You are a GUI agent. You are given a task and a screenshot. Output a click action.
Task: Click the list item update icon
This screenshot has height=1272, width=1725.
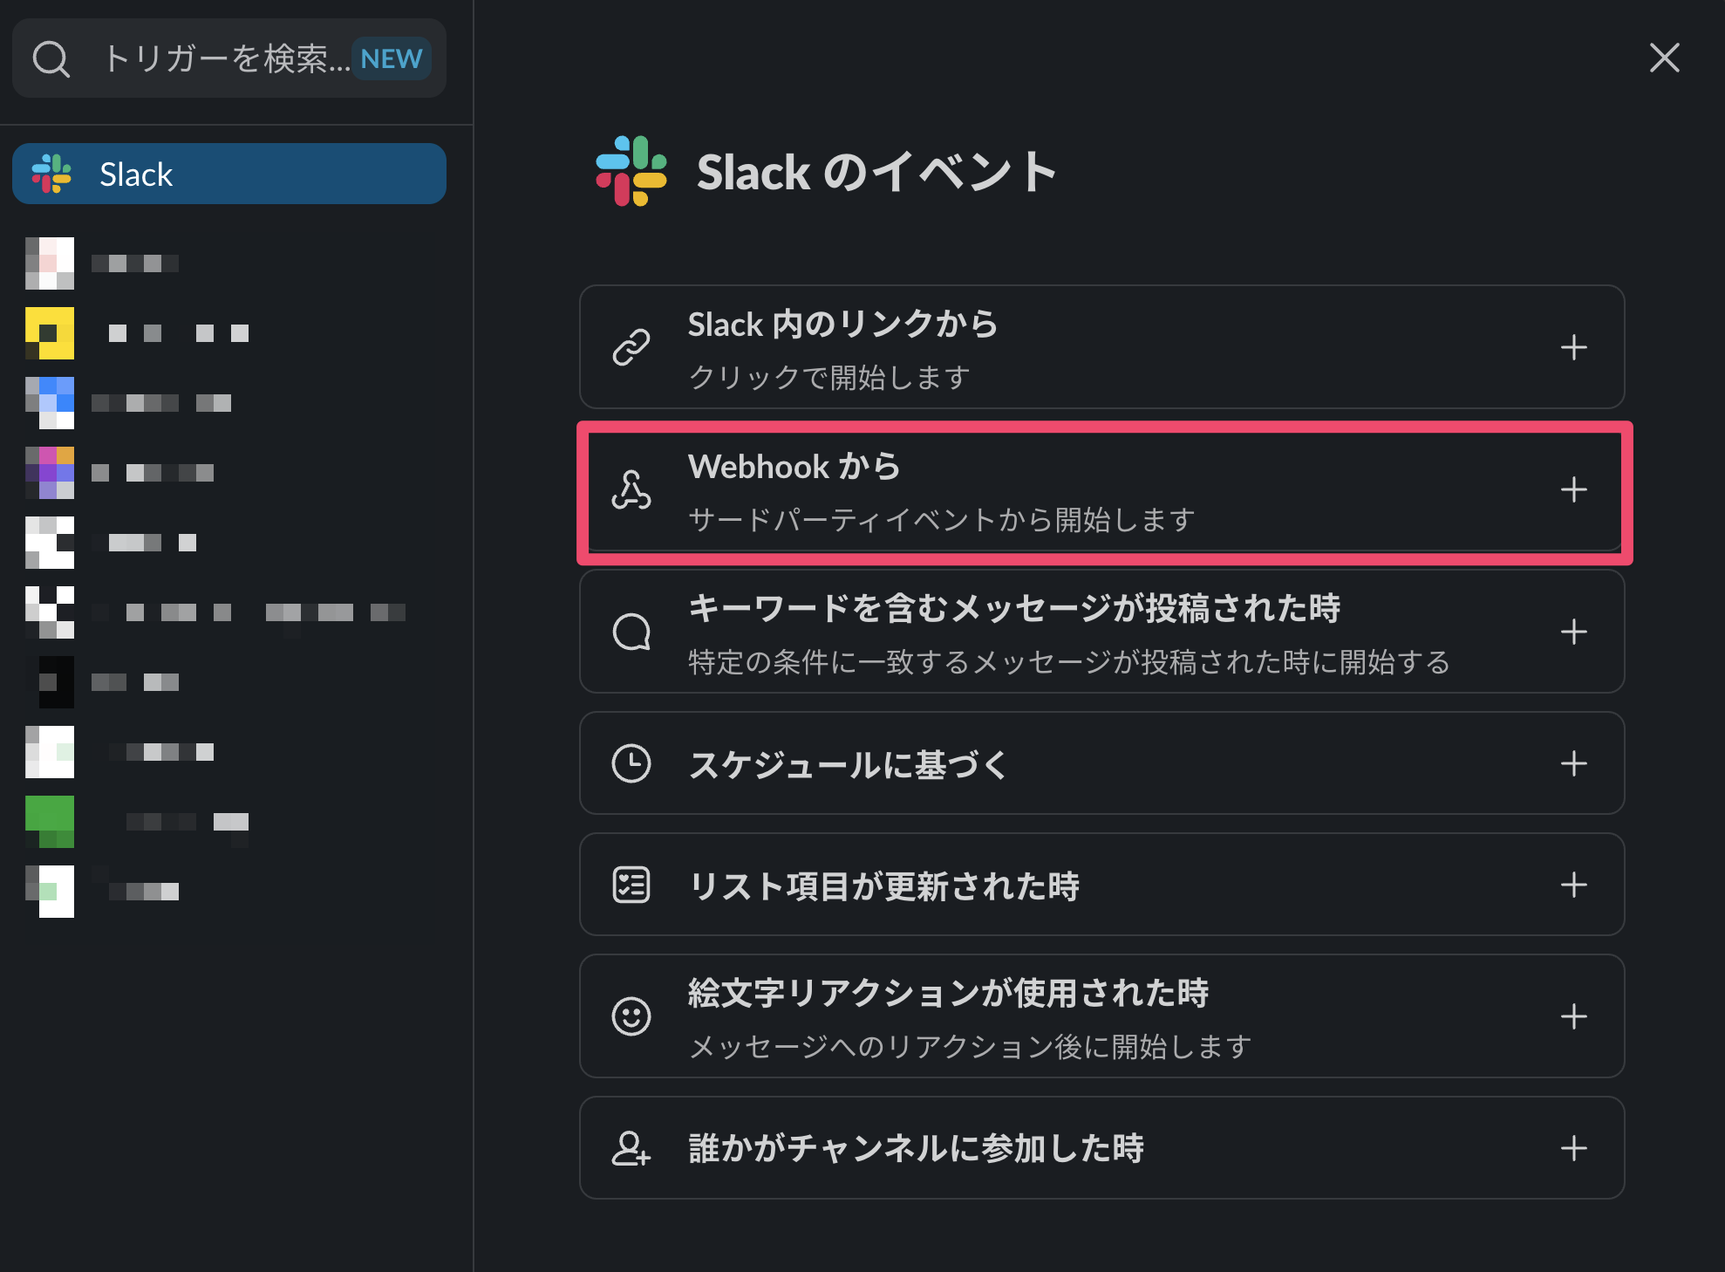point(631,885)
